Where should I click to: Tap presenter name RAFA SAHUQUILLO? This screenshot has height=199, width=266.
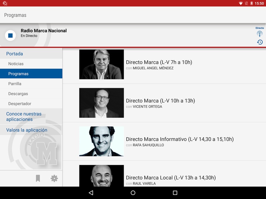[x=148, y=145]
